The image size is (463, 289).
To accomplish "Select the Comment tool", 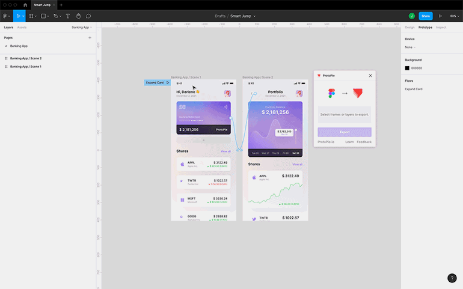I will click(88, 16).
